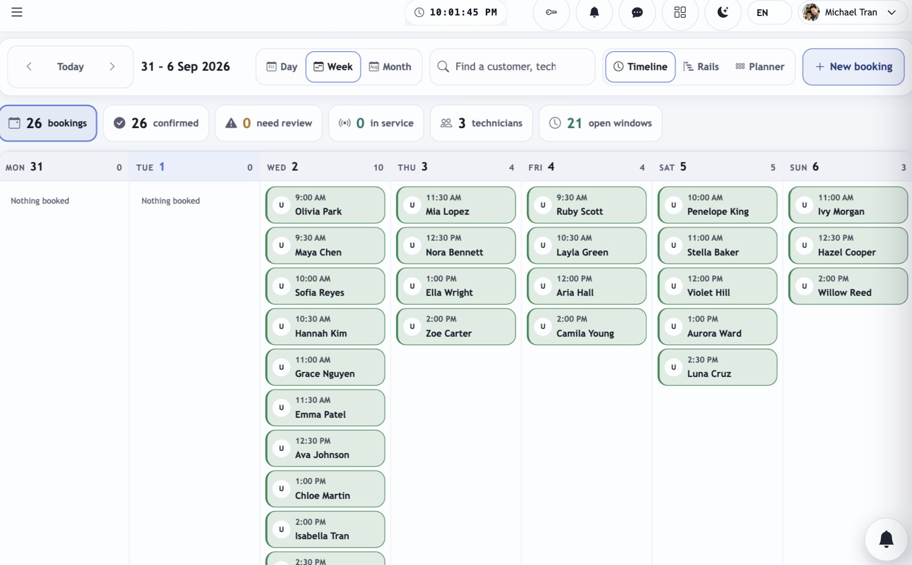
Task: Select the THU 3 column header
Action: (x=456, y=167)
